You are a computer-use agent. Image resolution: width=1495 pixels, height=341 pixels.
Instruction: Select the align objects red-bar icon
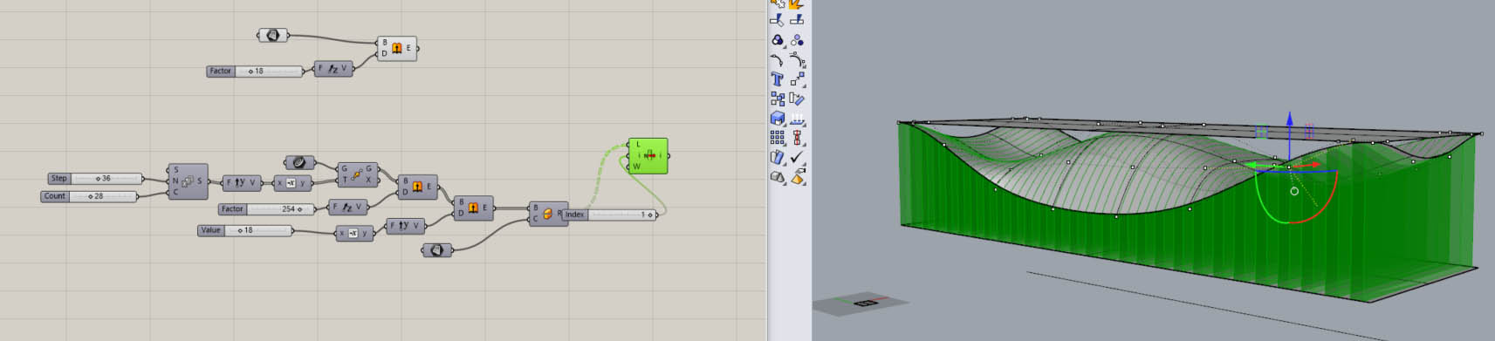(797, 138)
